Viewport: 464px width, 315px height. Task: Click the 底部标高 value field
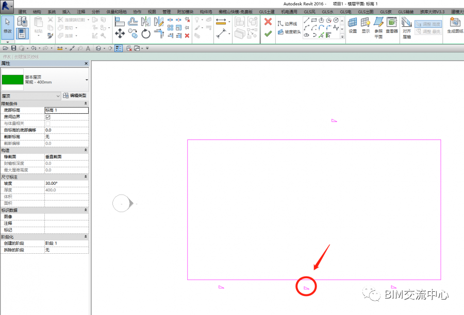click(67, 110)
